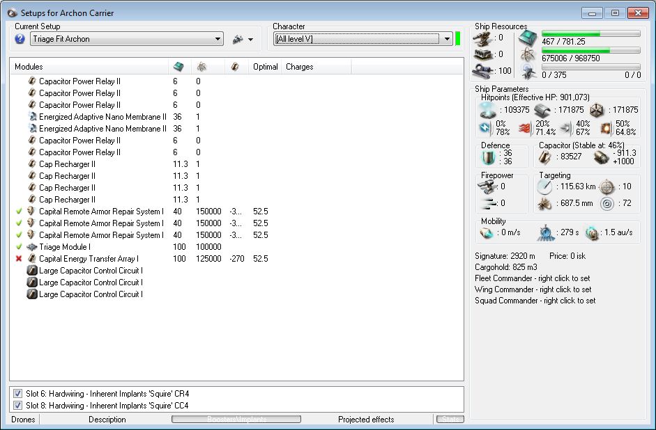Expand the arrow next to the ship browser icon
The width and height of the screenshot is (656, 430).
tap(250, 40)
